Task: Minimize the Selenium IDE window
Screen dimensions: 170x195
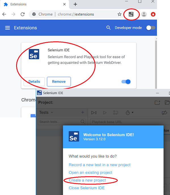Action: point(158,93)
